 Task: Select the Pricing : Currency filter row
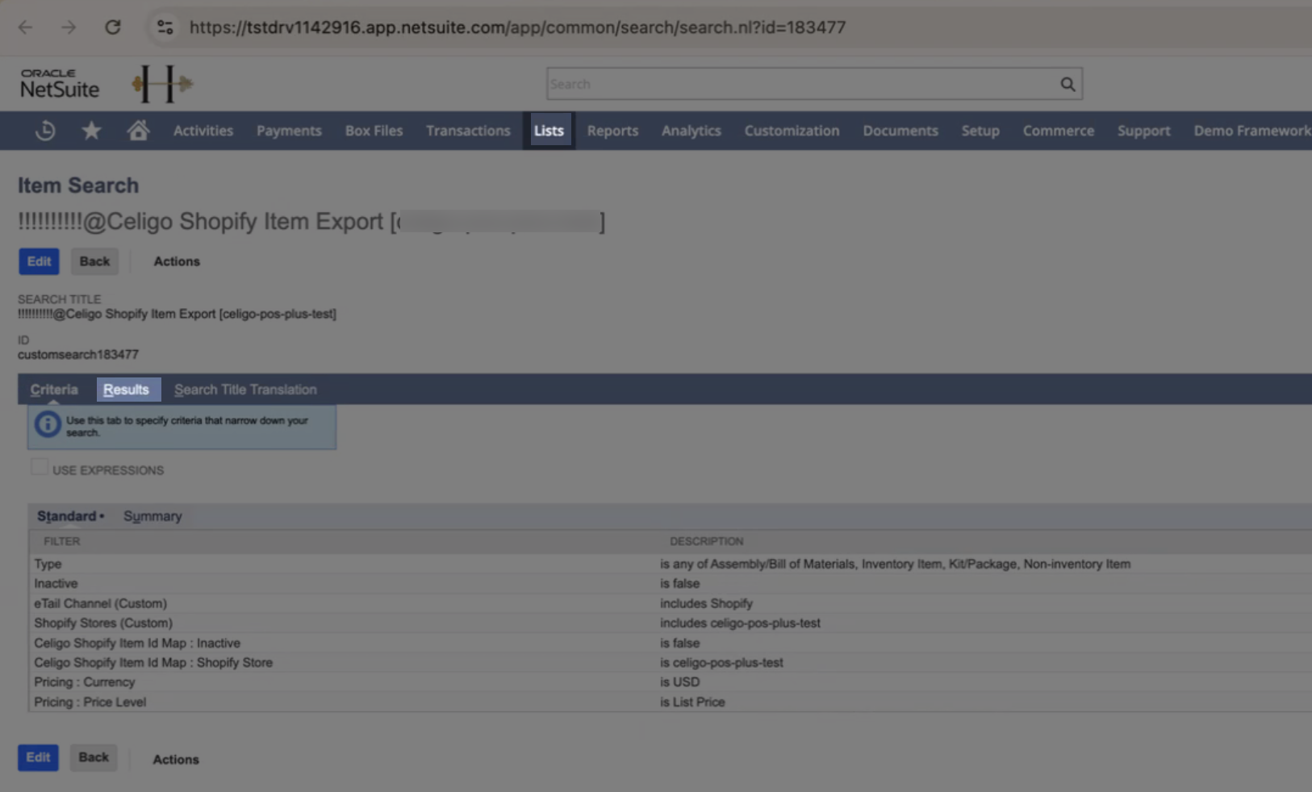pyautogui.click(x=671, y=682)
